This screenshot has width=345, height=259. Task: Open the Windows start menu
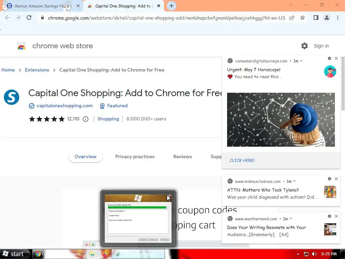15,254
